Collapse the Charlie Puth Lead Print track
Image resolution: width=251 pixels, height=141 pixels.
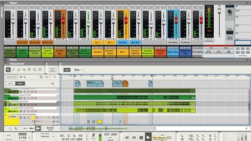point(6,108)
